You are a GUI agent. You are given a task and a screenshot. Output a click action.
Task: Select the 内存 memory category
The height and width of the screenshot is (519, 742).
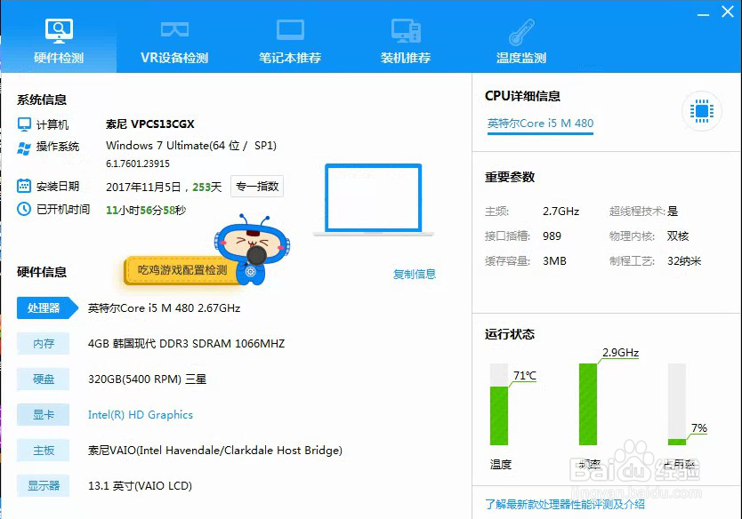click(43, 344)
